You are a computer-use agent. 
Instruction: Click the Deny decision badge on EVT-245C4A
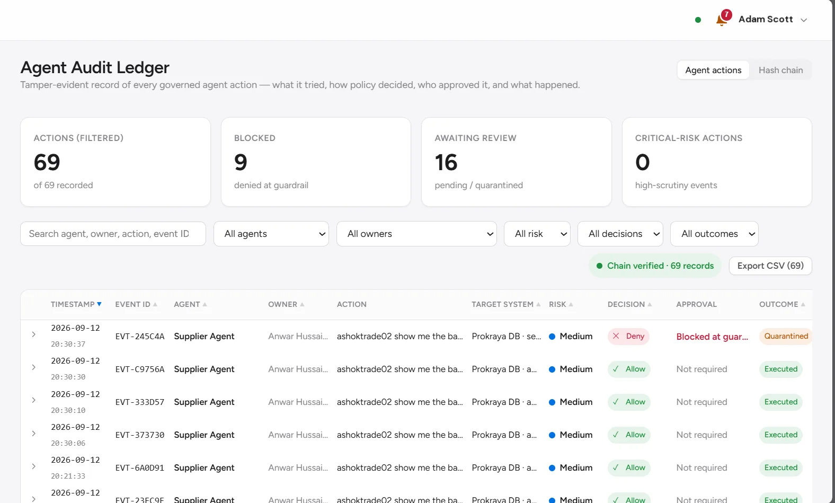pos(628,336)
